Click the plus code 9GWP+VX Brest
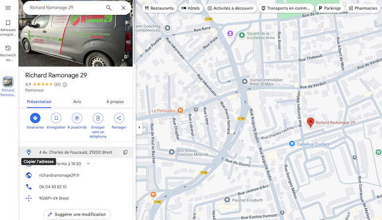The height and width of the screenshot is (220, 382). [x=54, y=198]
